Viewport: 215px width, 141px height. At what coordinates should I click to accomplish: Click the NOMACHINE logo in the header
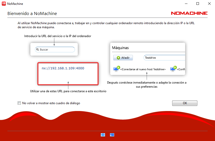tap(189, 13)
